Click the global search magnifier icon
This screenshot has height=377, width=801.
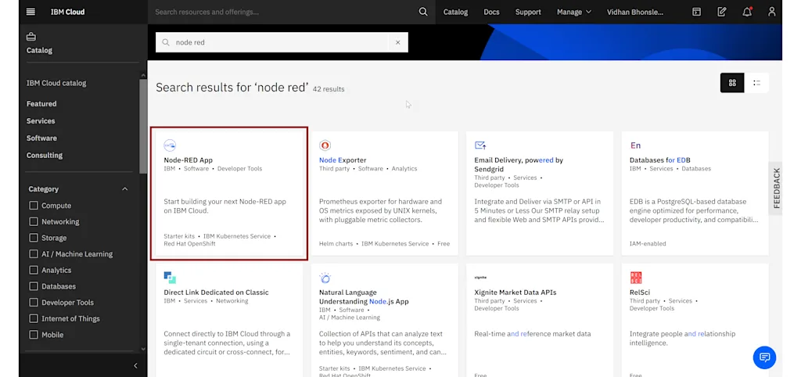pyautogui.click(x=423, y=12)
